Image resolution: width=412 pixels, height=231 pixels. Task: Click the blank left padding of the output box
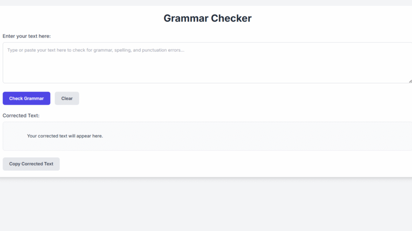pos(15,136)
